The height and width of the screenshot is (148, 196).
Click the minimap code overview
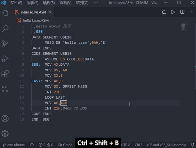pyautogui.click(x=184, y=27)
